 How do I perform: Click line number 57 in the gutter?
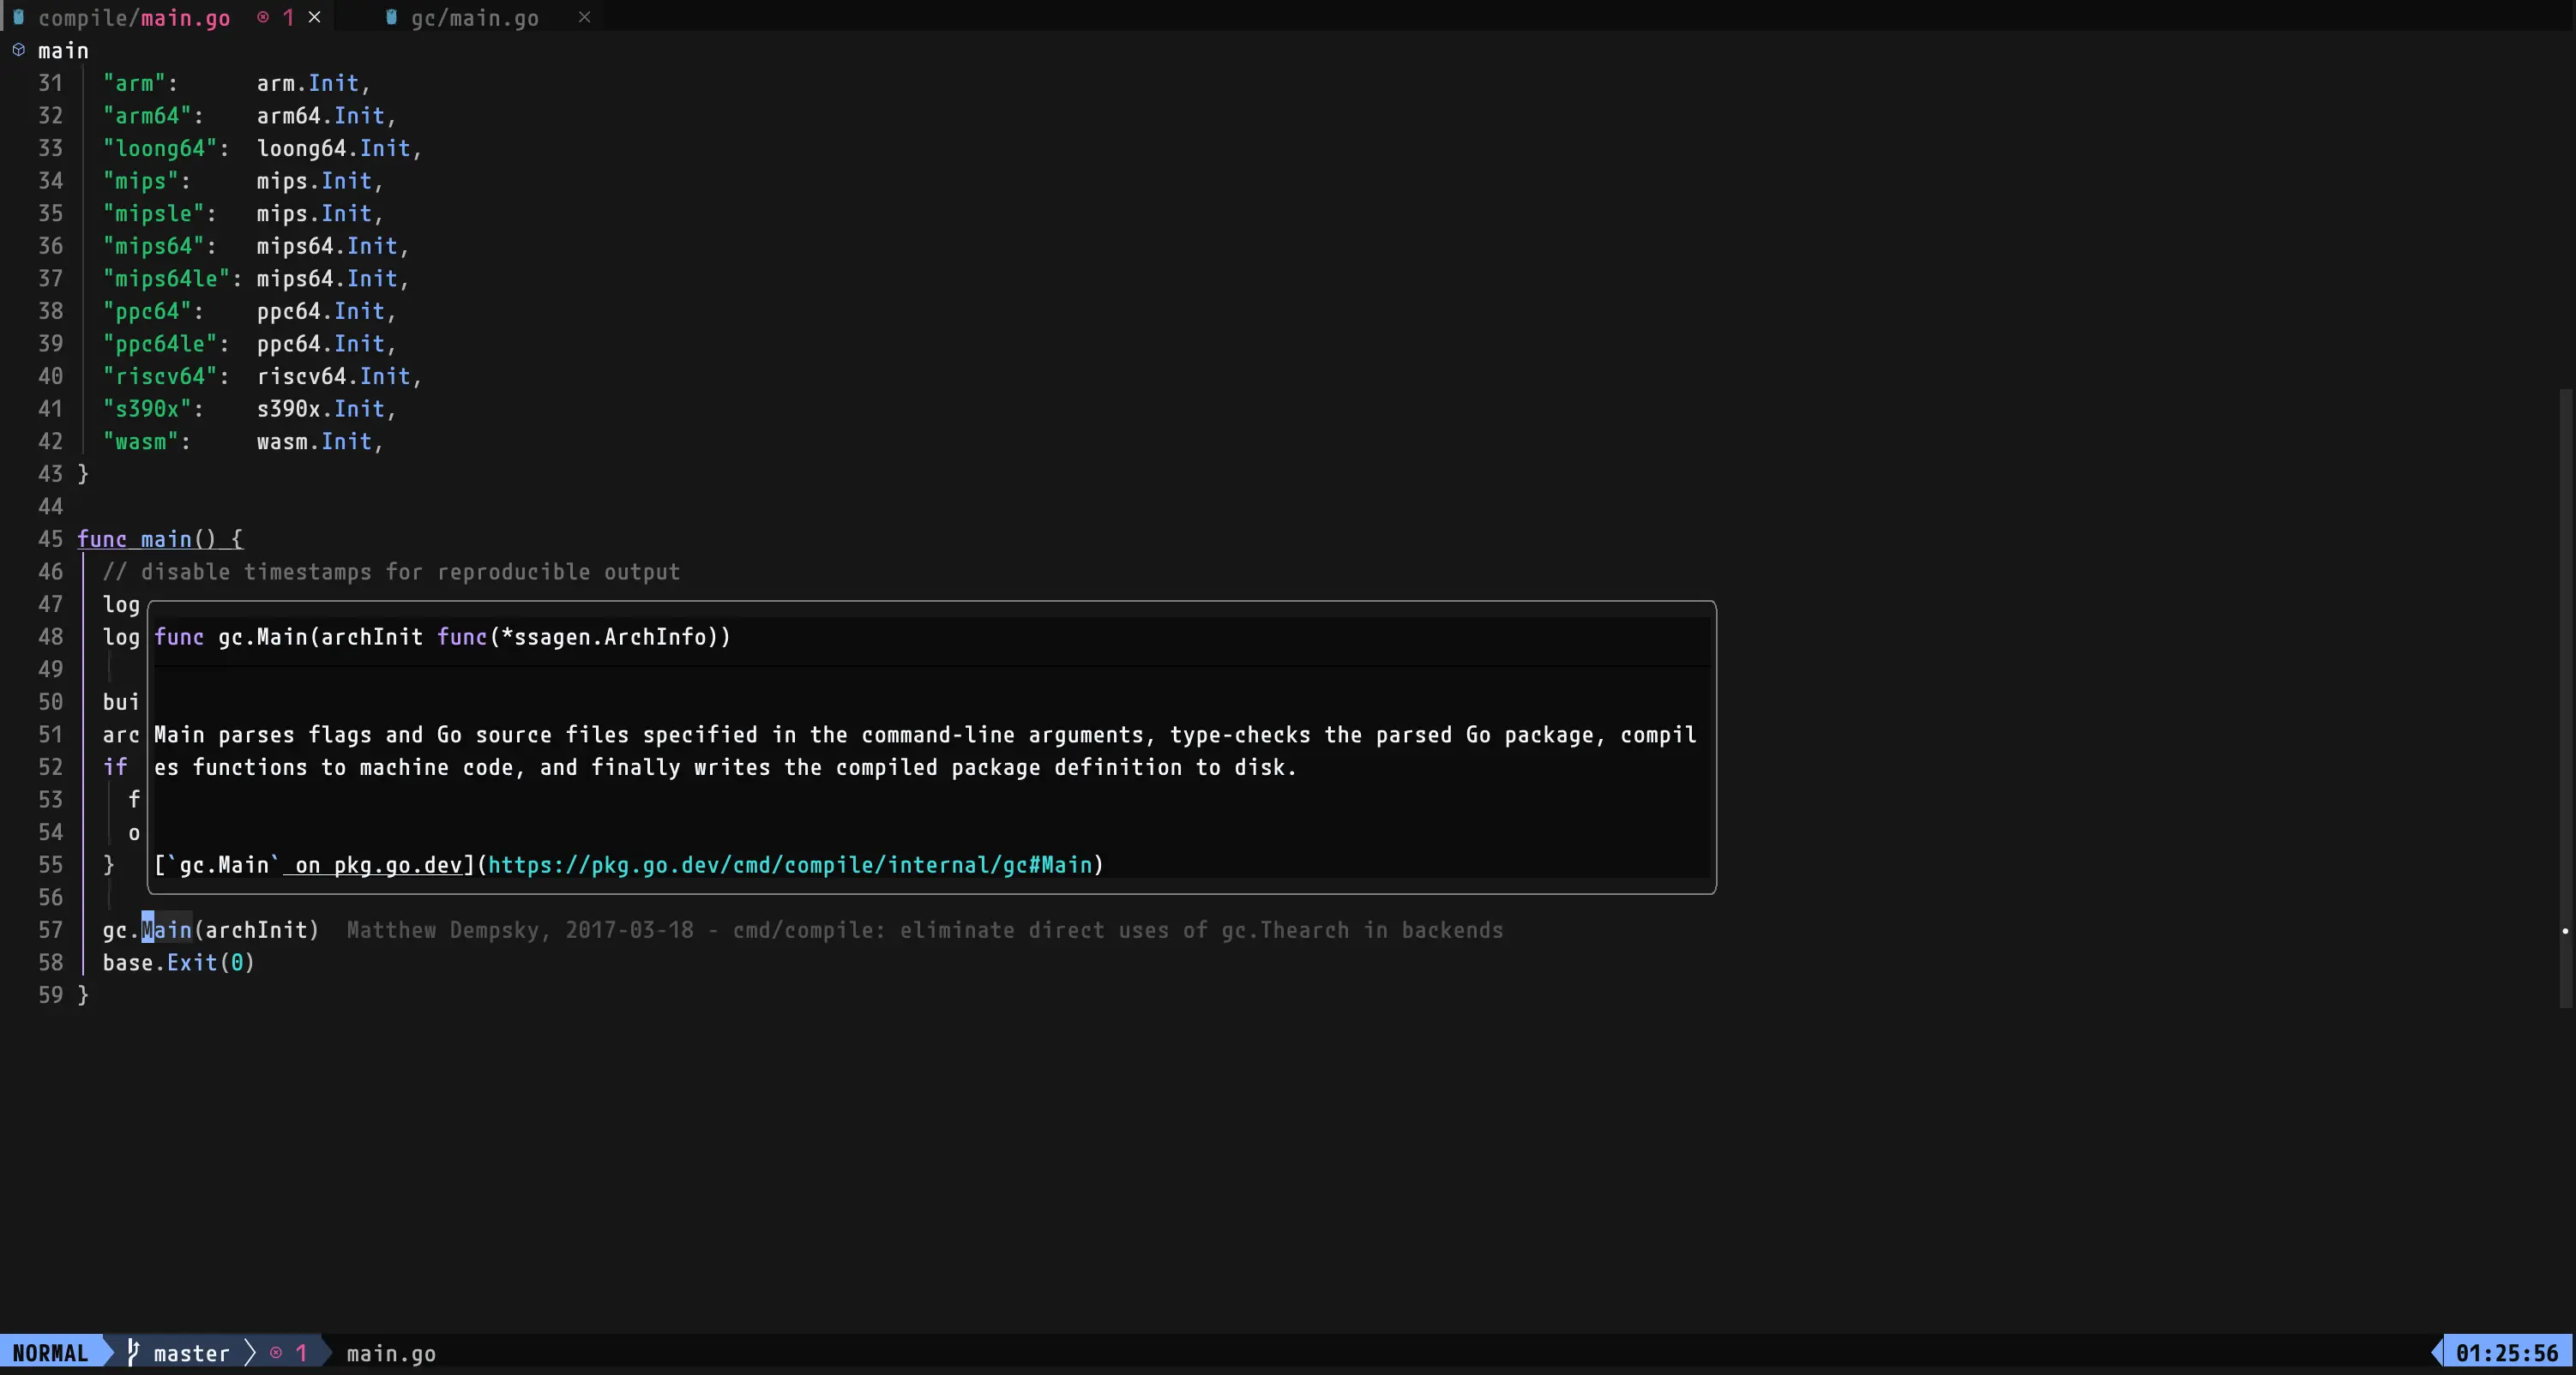pos(50,930)
